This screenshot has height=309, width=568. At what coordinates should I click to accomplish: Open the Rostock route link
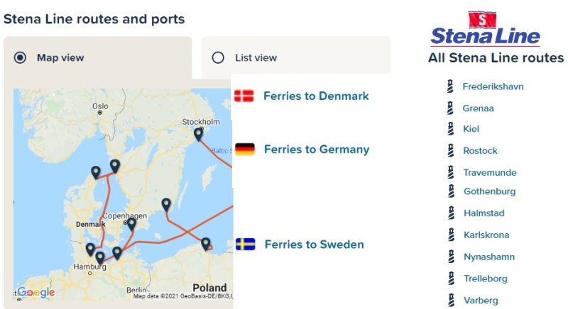[480, 151]
